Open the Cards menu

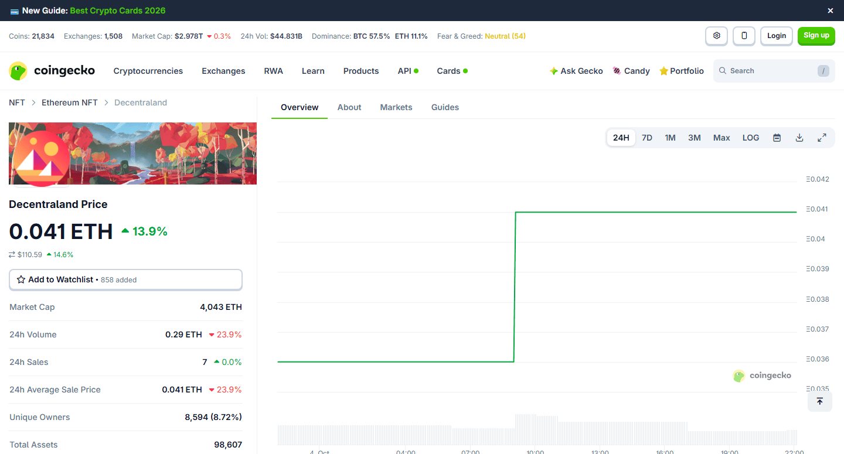[x=452, y=71]
